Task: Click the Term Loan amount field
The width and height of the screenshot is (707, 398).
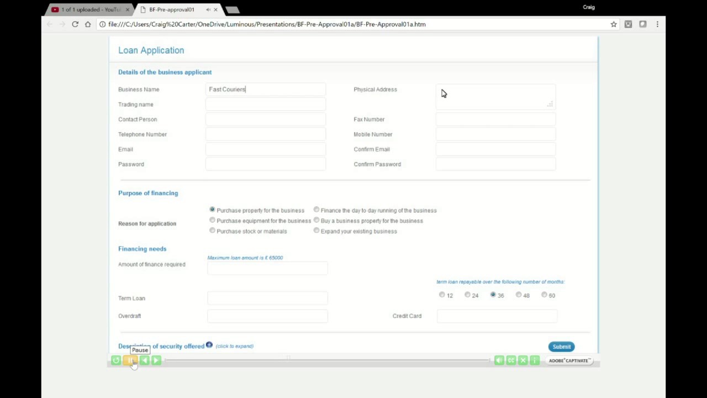Action: [x=267, y=298]
